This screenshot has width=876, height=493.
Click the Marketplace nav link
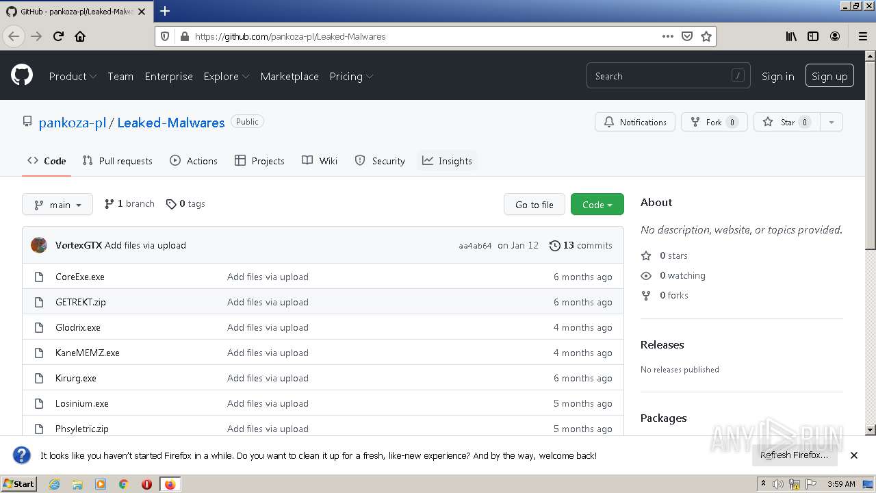click(x=289, y=76)
